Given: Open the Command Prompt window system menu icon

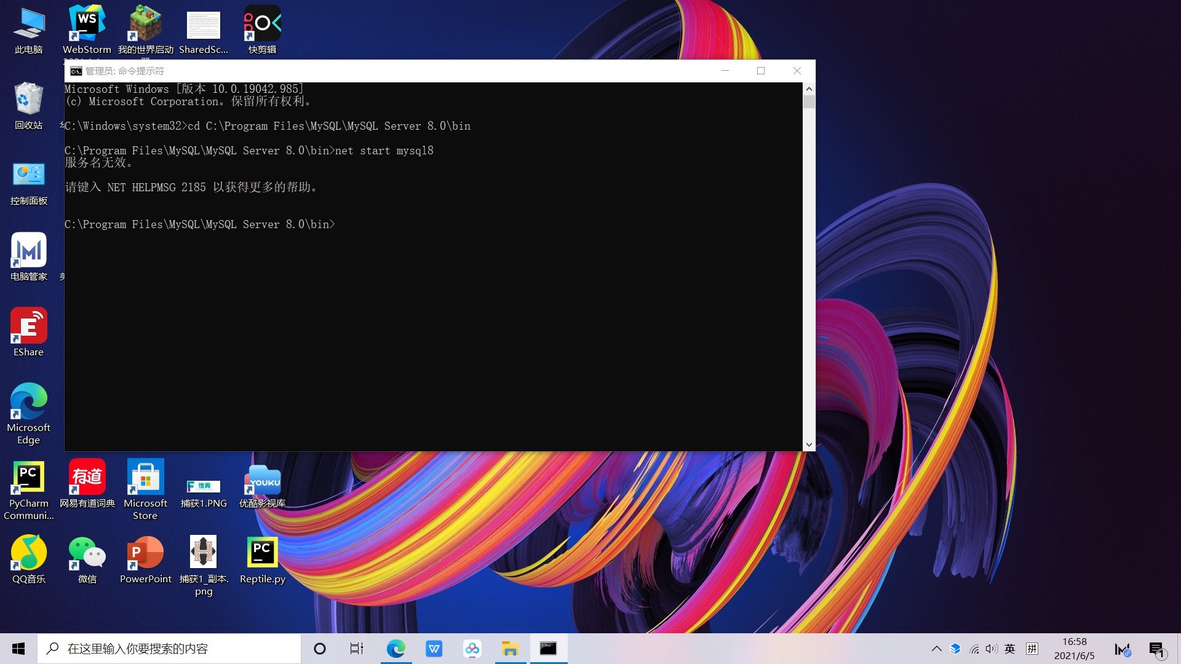Looking at the screenshot, I should coord(76,71).
